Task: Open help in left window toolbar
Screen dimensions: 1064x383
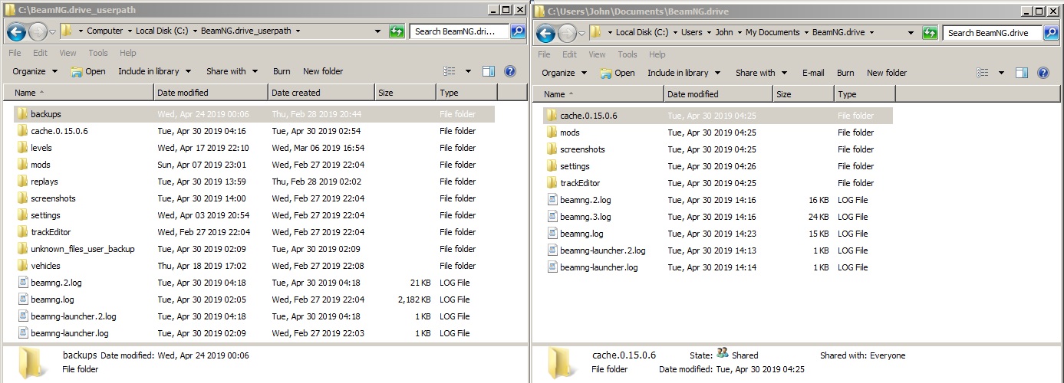Action: coord(510,71)
